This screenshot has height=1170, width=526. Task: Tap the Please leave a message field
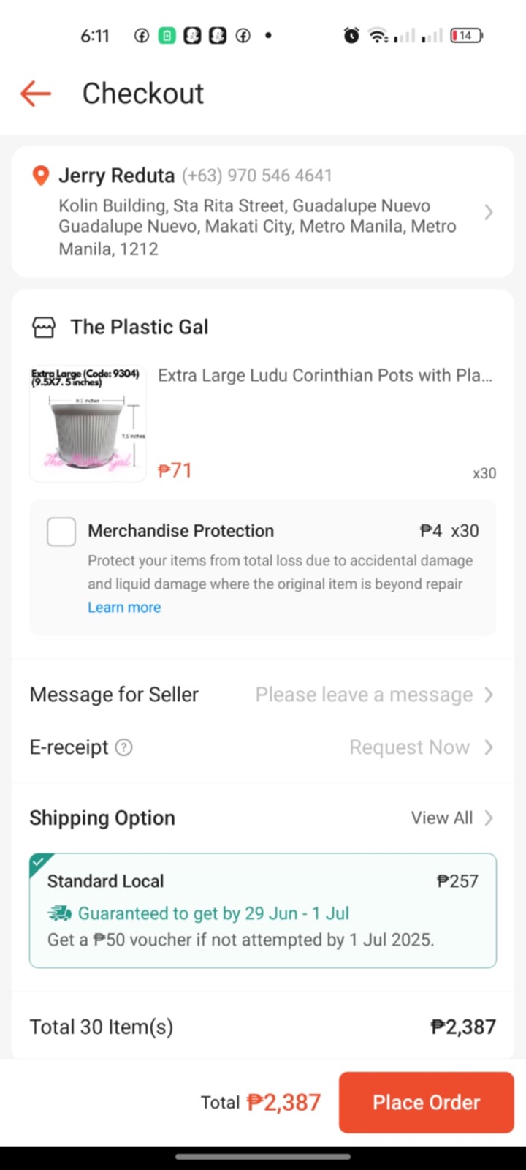point(364,695)
